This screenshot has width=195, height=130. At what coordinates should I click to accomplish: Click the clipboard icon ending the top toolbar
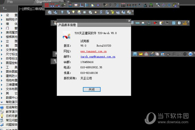point(175,5)
